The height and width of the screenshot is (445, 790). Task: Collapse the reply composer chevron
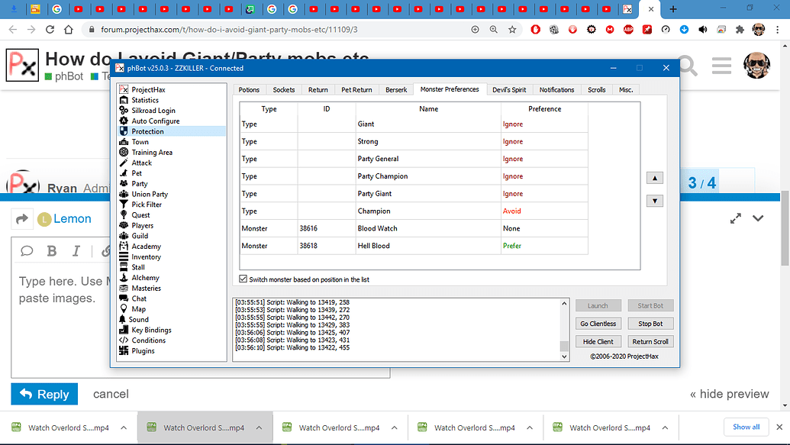(758, 218)
